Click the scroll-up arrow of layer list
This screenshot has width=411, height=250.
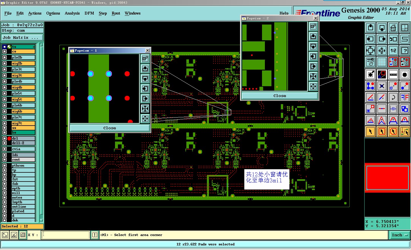tap(41, 45)
